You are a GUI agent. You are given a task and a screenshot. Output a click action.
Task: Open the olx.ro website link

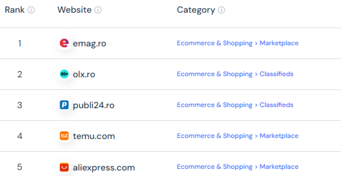[84, 74]
